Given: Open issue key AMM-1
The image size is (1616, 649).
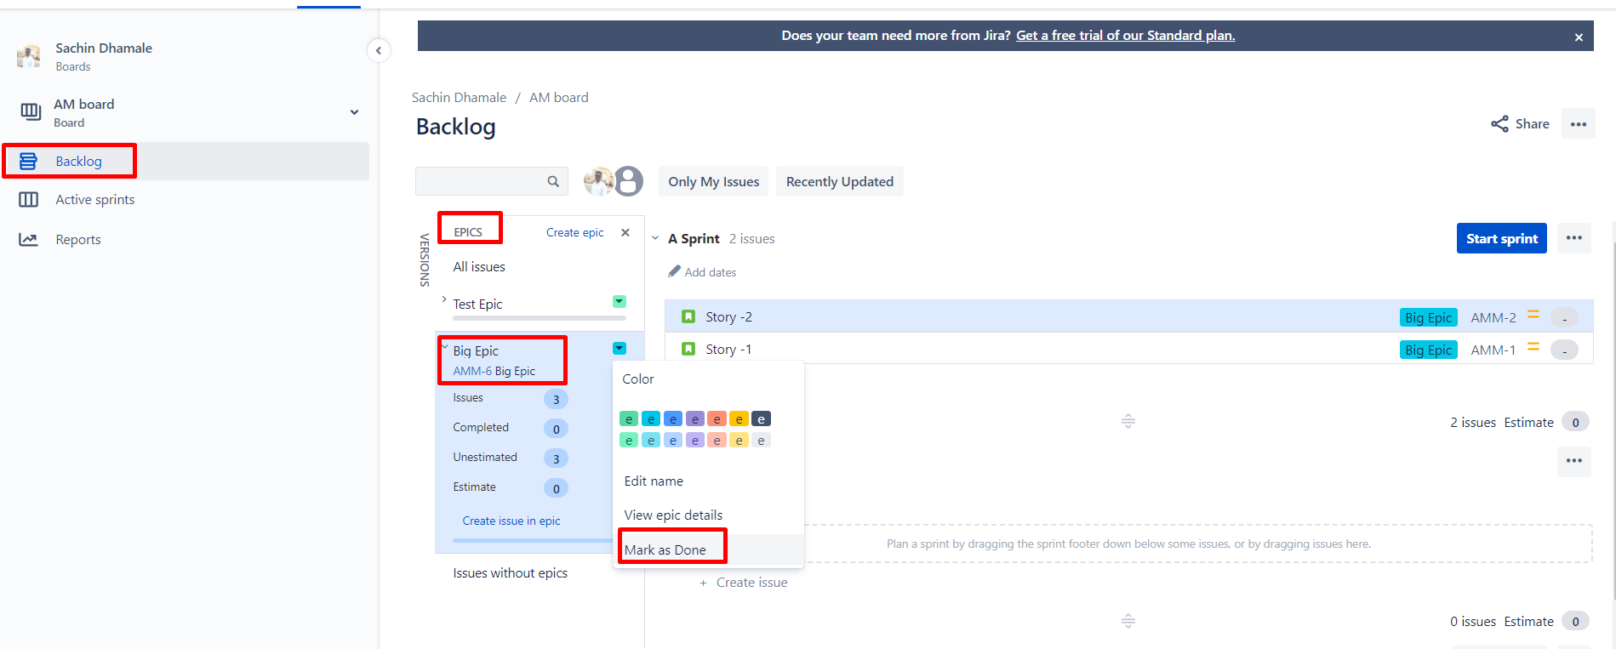Looking at the screenshot, I should pos(1493,350).
